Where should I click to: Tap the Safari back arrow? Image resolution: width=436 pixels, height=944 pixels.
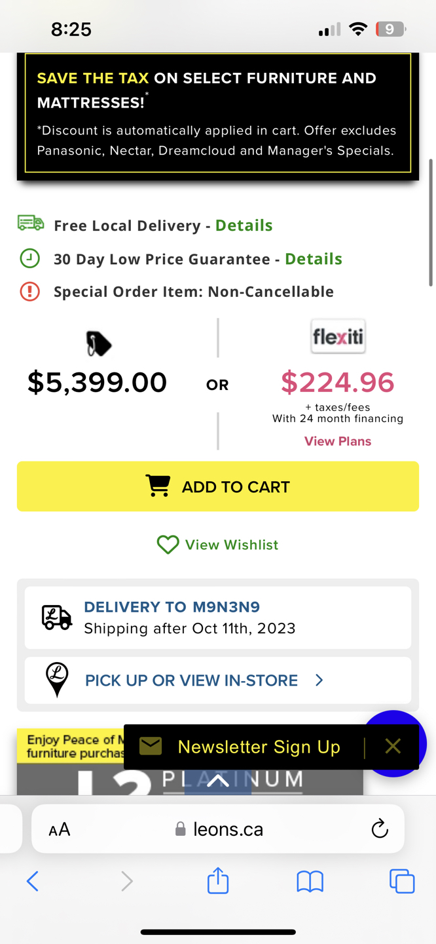33,881
